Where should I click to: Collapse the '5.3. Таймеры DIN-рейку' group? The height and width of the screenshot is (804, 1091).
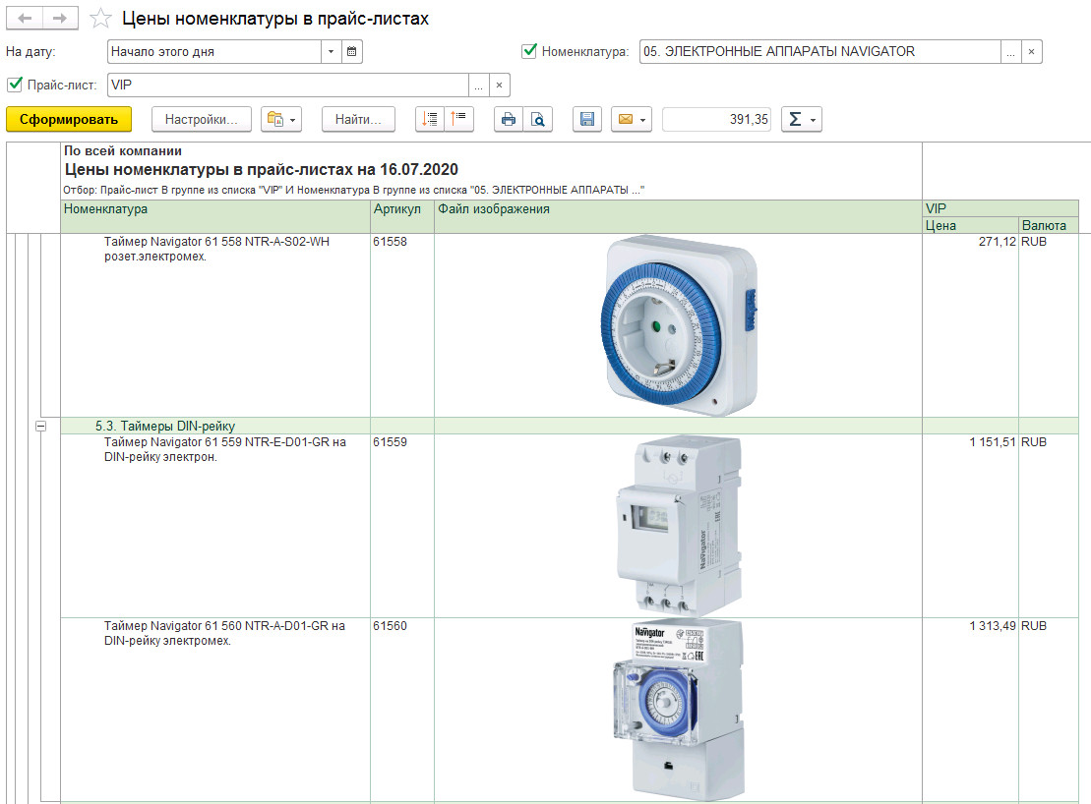click(41, 426)
